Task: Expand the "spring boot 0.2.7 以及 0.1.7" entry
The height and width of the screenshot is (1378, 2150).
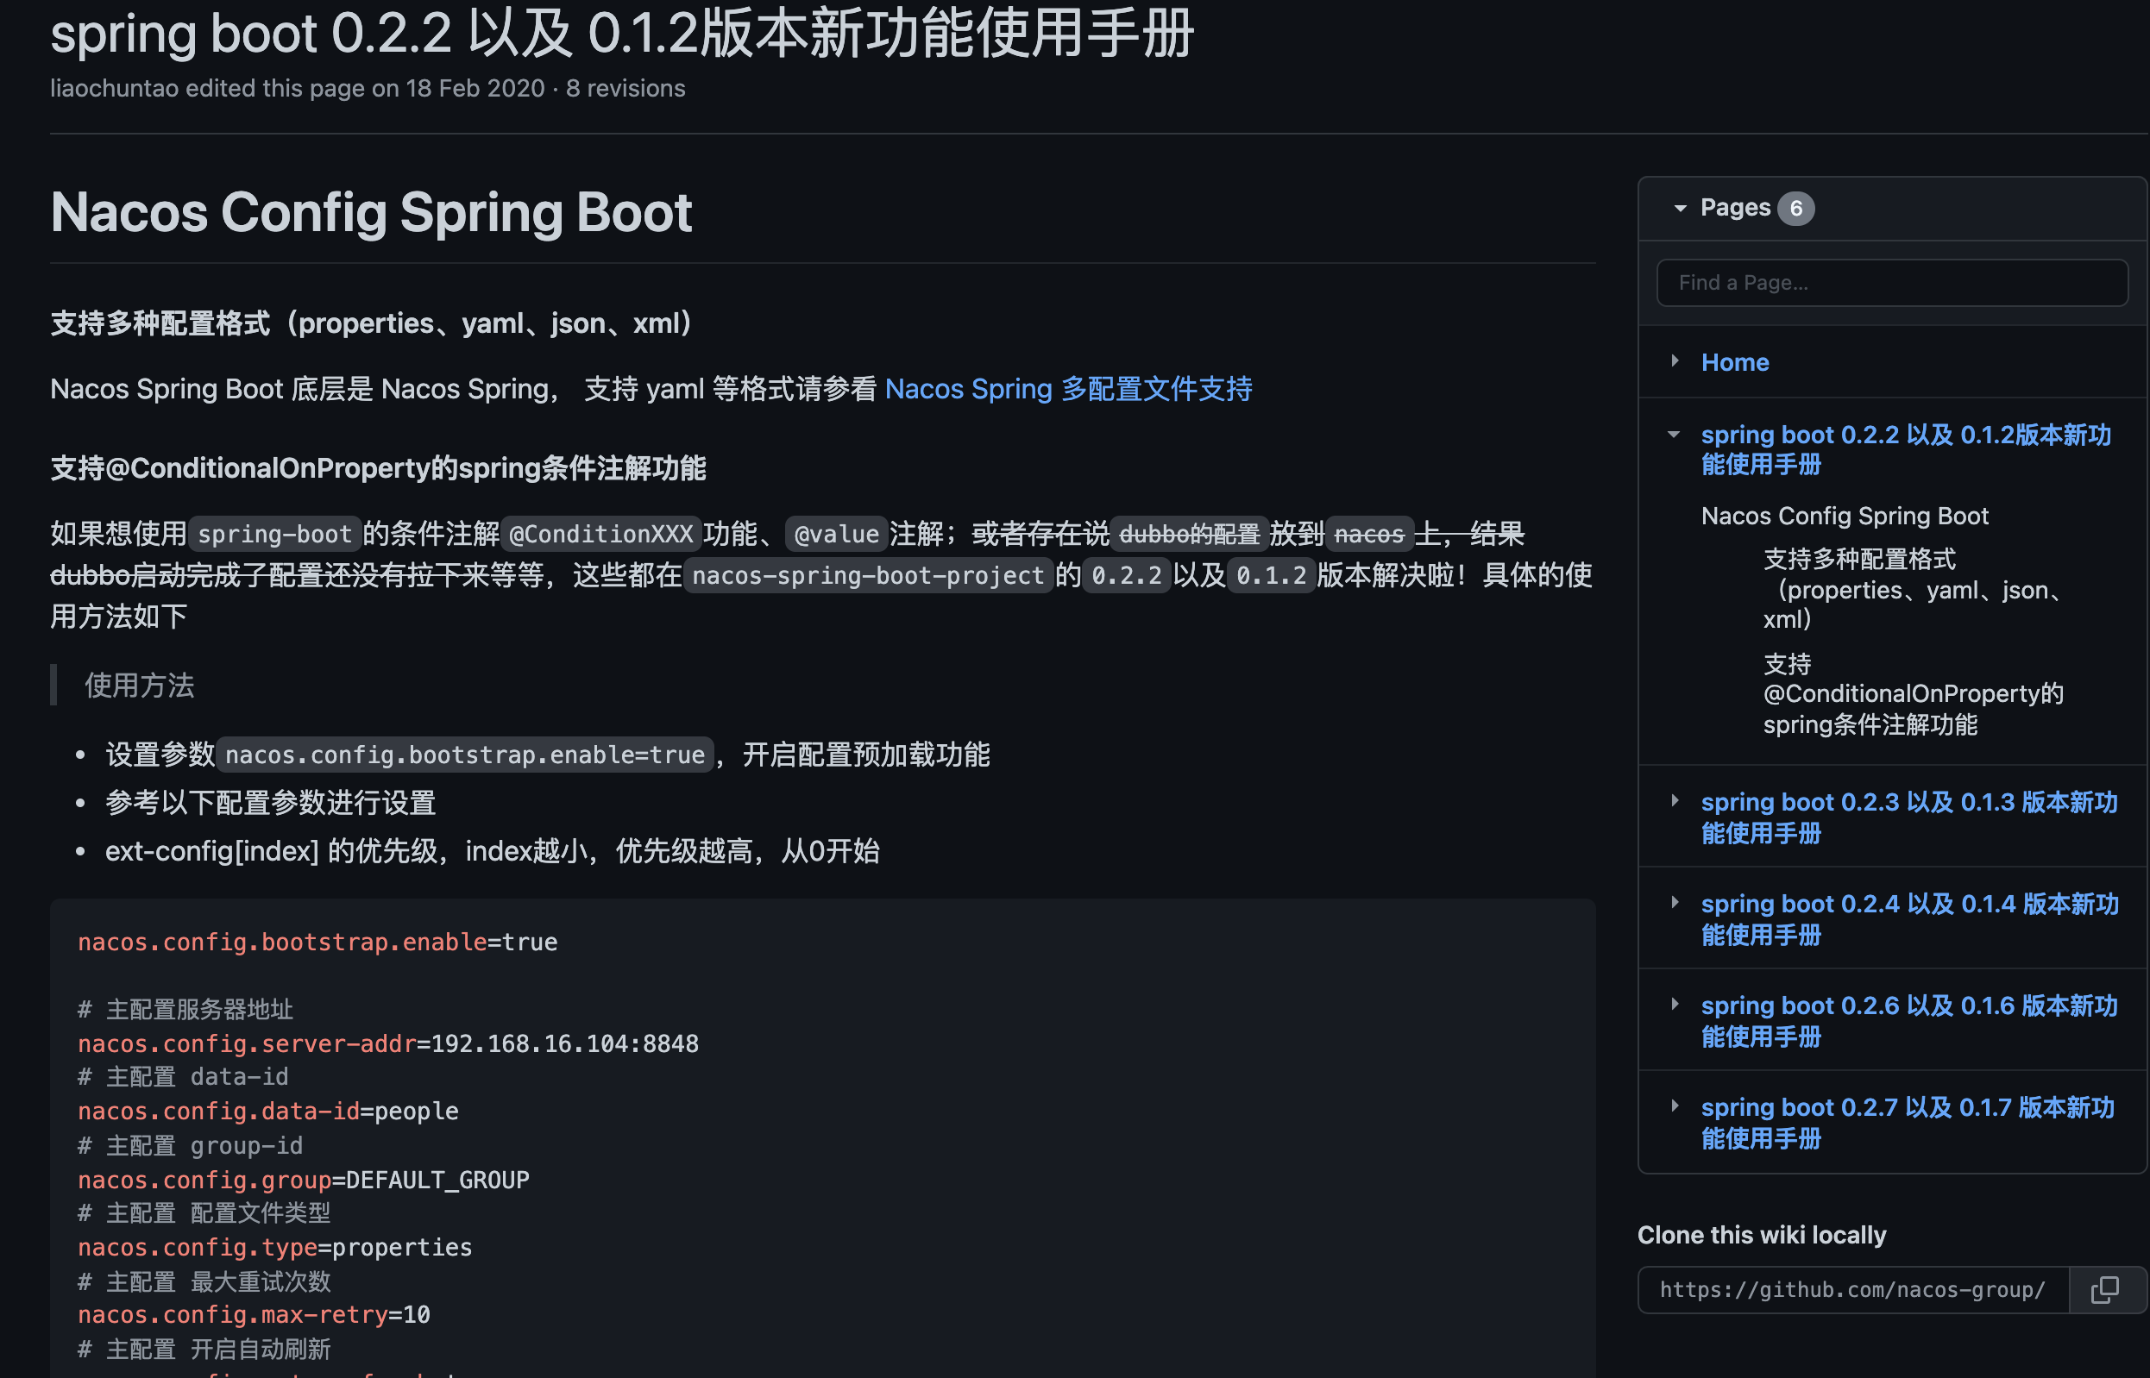Action: click(1675, 1106)
